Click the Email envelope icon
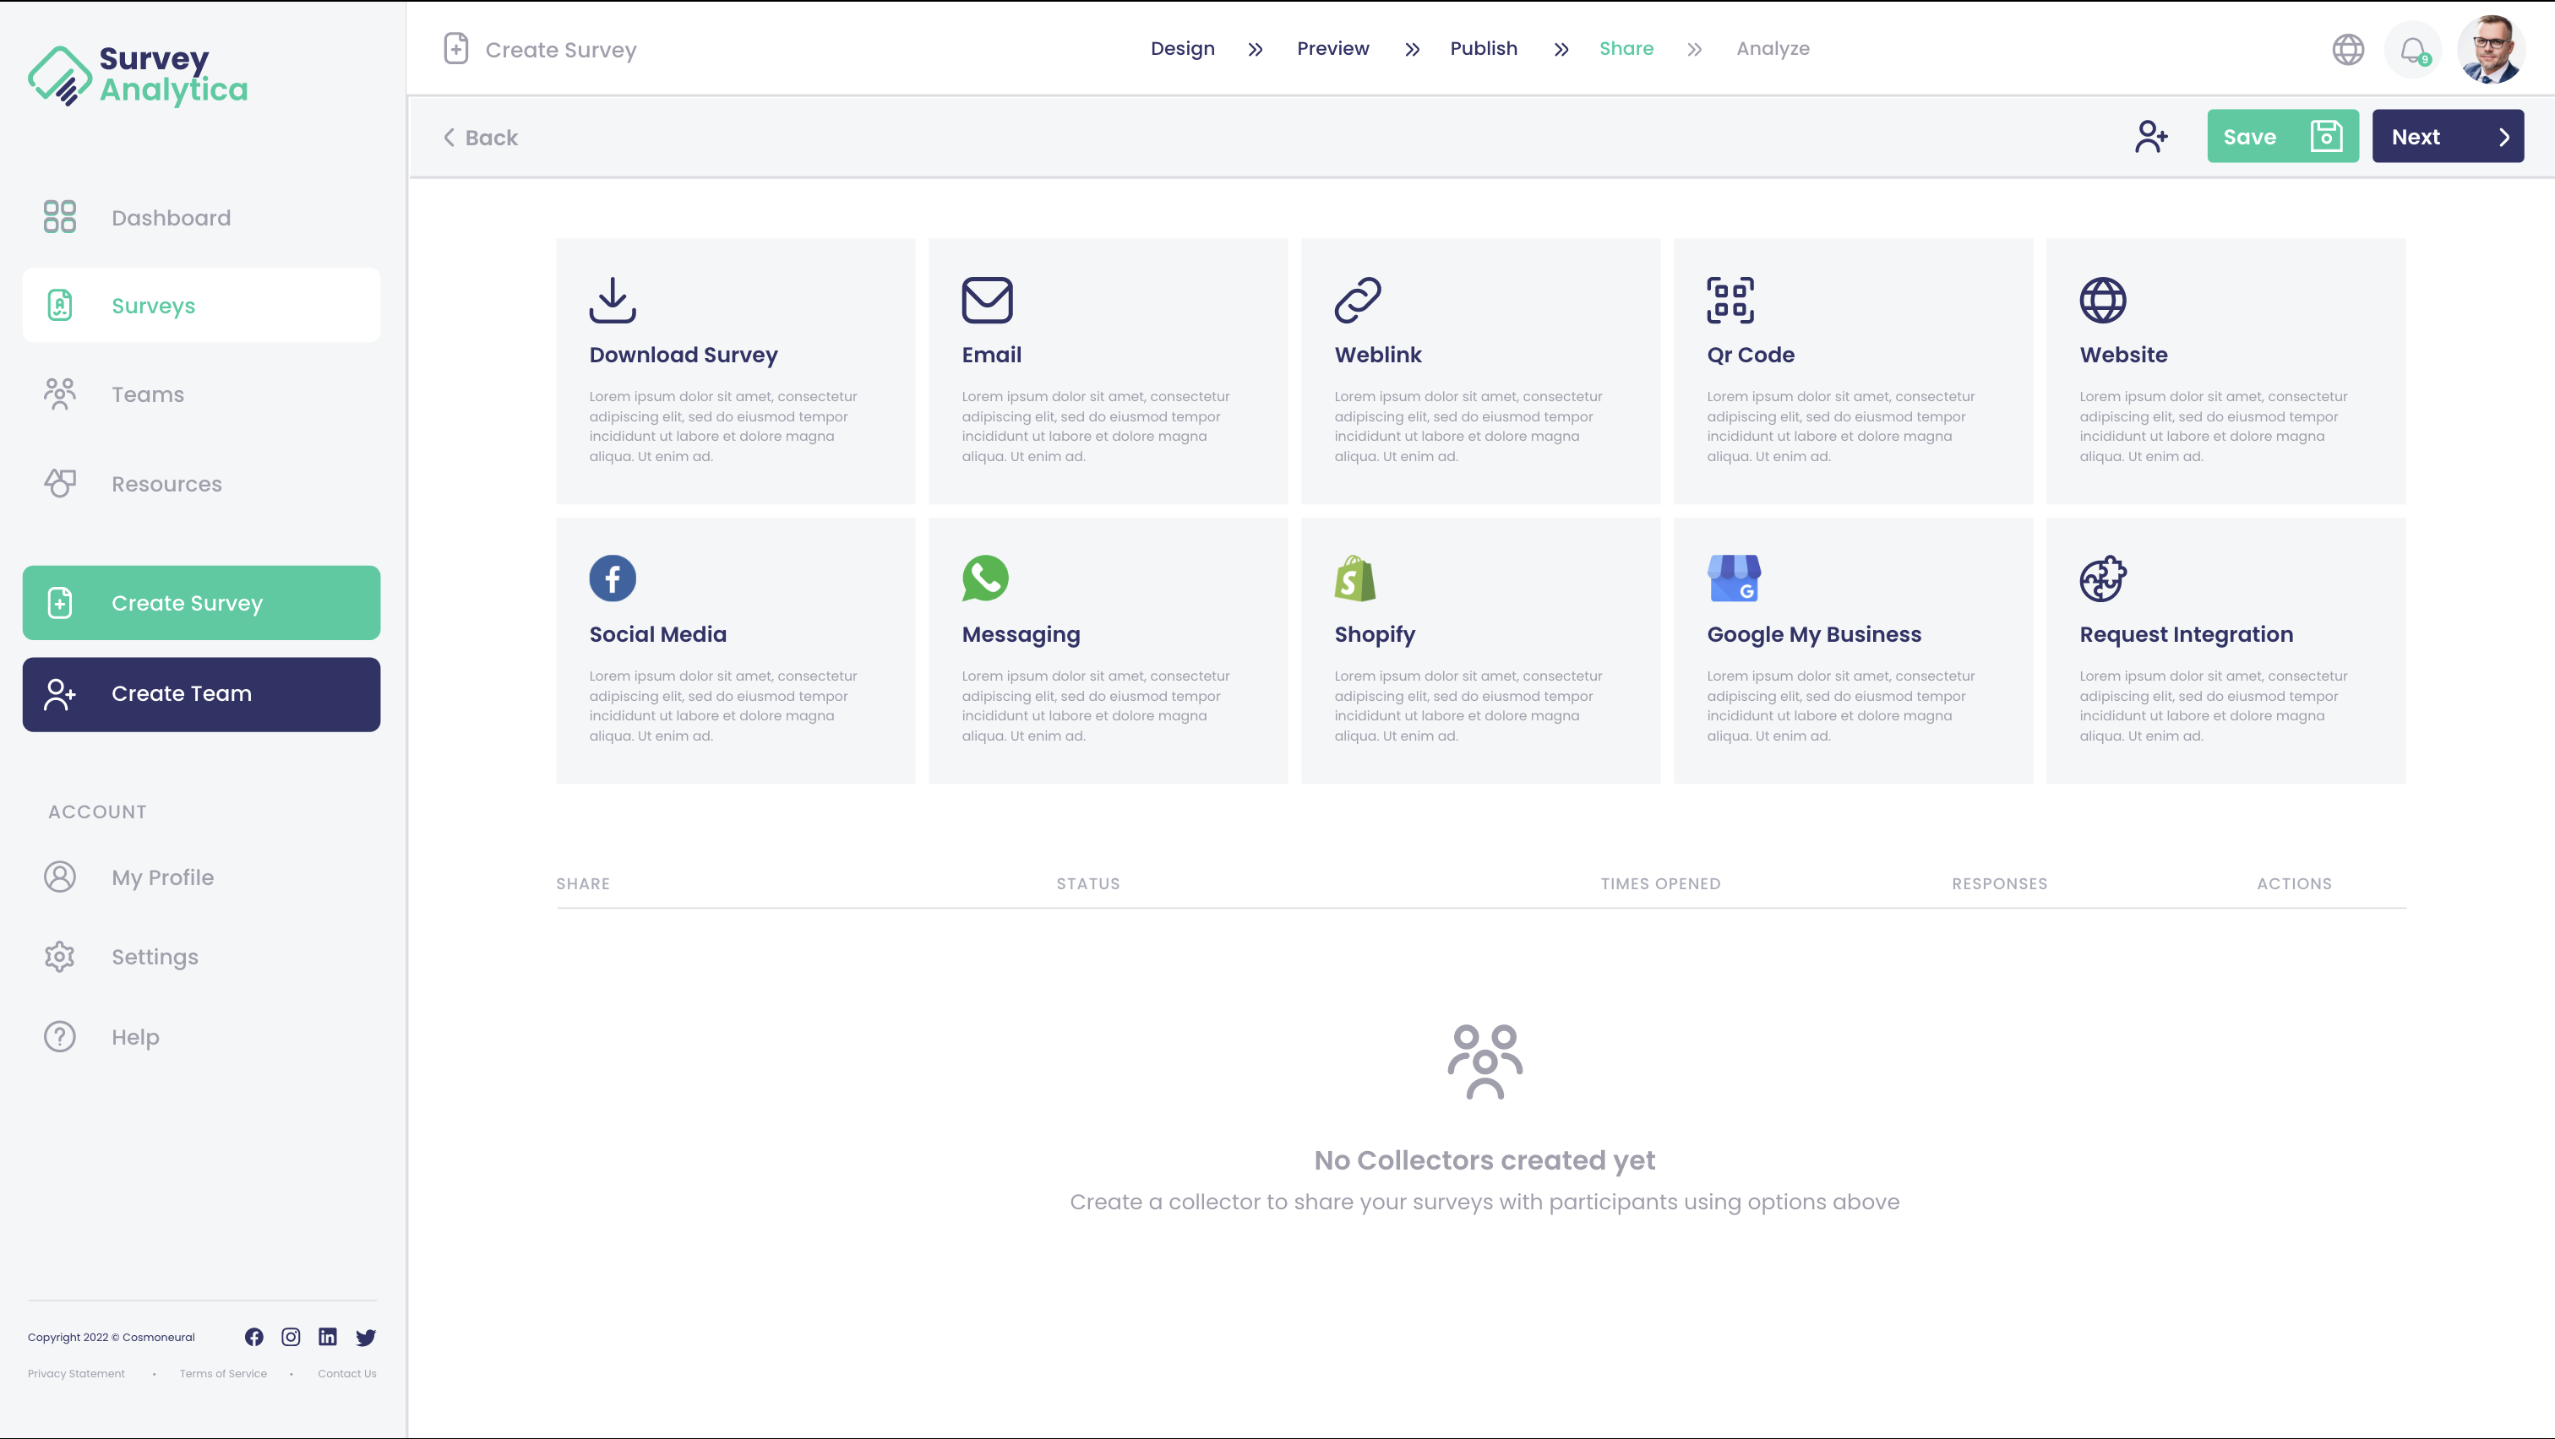Image resolution: width=2555 pixels, height=1439 pixels. (x=986, y=301)
